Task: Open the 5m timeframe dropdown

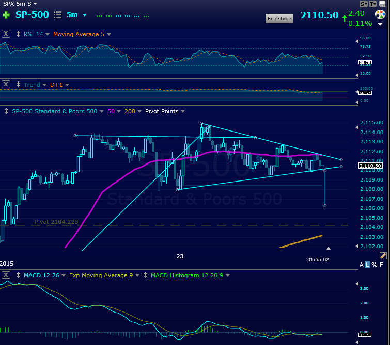Action: 85,15
